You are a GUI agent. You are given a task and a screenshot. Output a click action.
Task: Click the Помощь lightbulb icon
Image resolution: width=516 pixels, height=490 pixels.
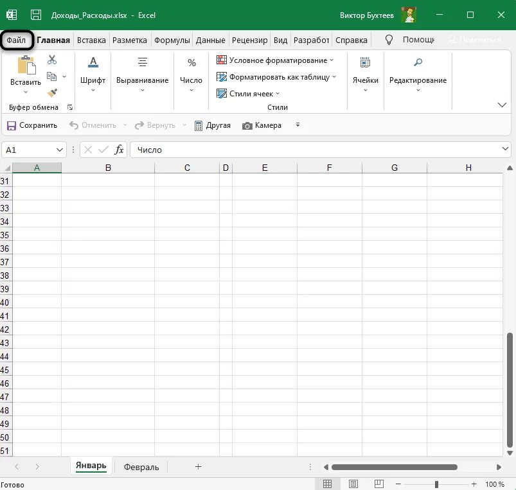click(x=389, y=40)
